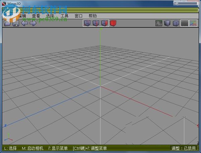Select body selection mode red cube
The width and height of the screenshot is (201, 153).
point(113,23)
